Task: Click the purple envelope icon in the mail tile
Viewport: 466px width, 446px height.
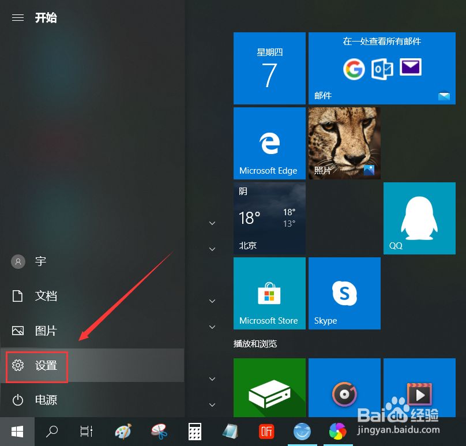Action: [411, 67]
